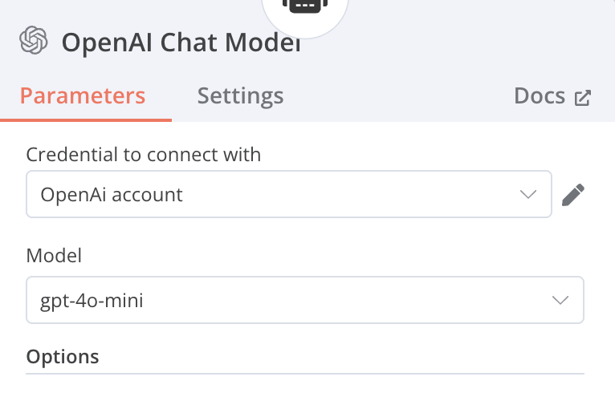Click the OpenAI Chat Model title
Image resolution: width=615 pixels, height=401 pixels.
point(181,42)
